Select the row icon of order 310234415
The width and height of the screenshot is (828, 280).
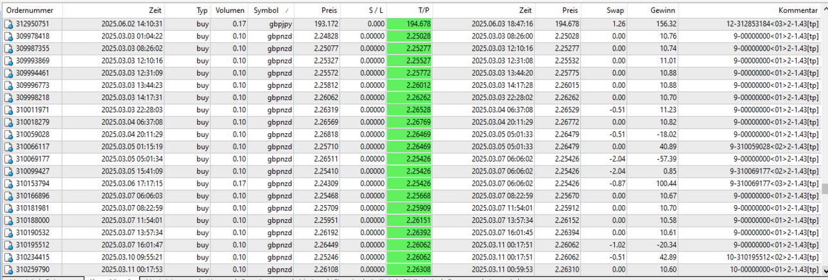pyautogui.click(x=8, y=257)
